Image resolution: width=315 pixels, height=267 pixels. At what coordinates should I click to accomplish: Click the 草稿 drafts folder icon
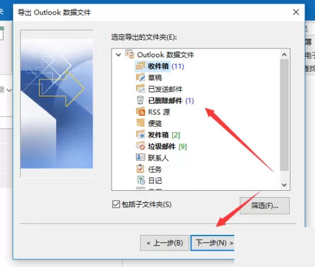pyautogui.click(x=140, y=77)
